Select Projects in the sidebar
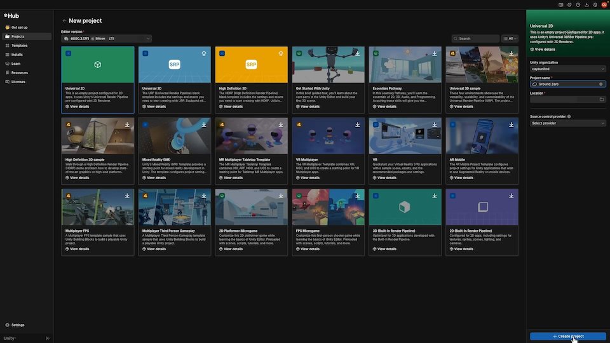The width and height of the screenshot is (610, 343). (x=27, y=36)
